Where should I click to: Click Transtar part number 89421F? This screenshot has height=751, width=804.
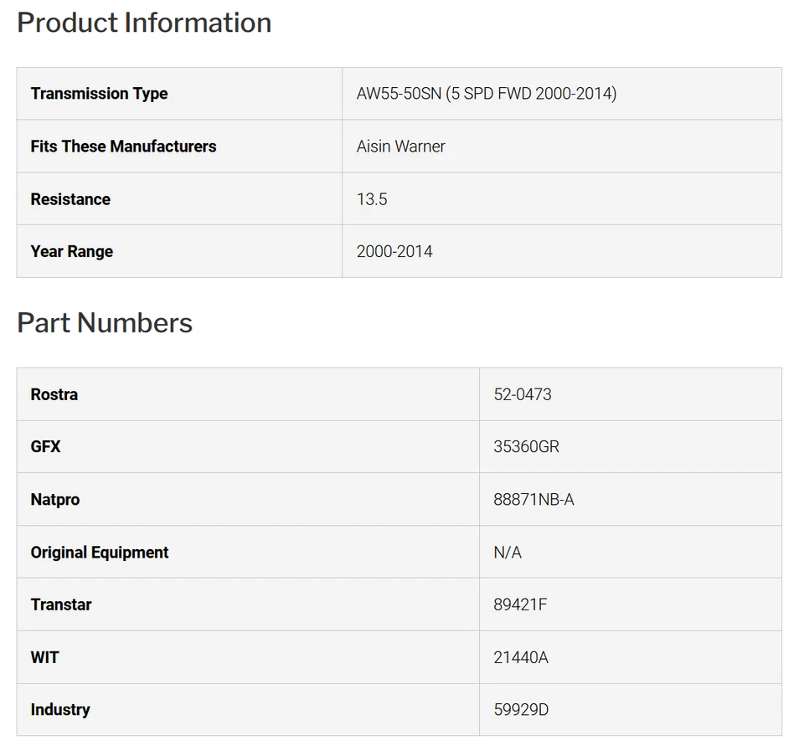[x=520, y=604]
